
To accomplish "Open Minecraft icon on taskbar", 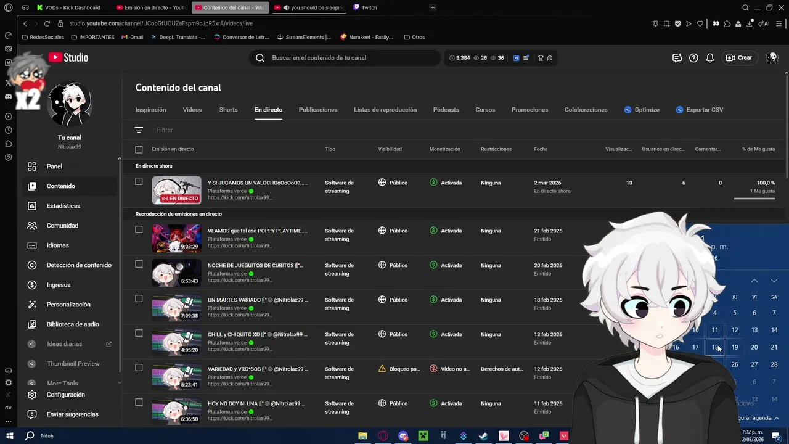I will click(423, 435).
